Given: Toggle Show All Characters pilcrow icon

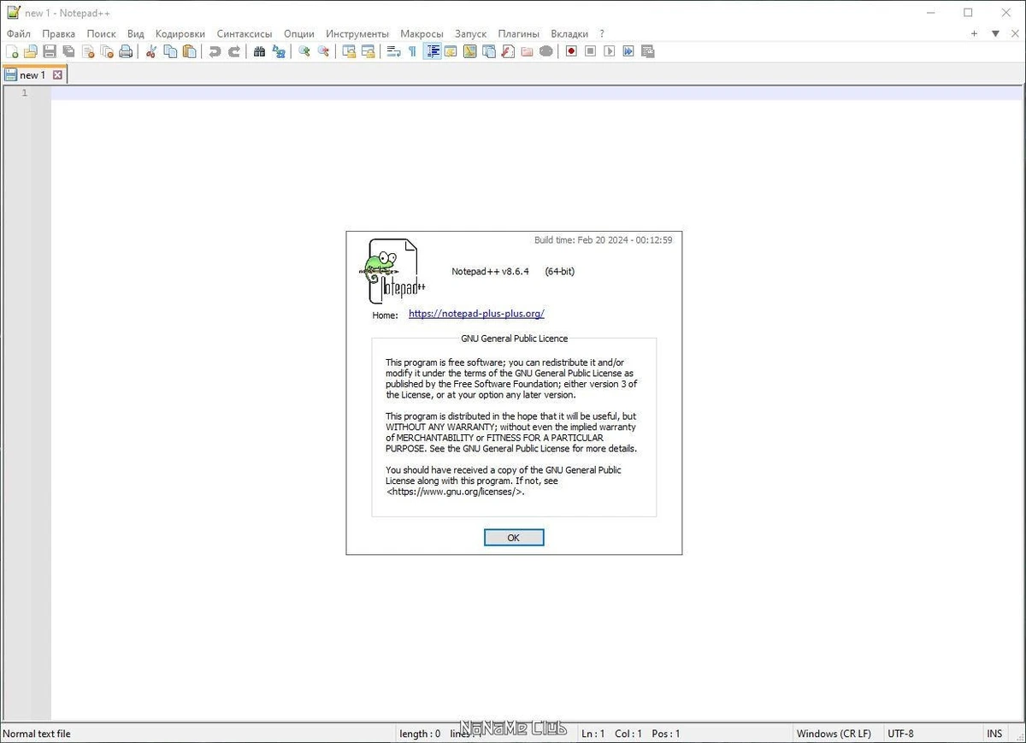Looking at the screenshot, I should (412, 51).
